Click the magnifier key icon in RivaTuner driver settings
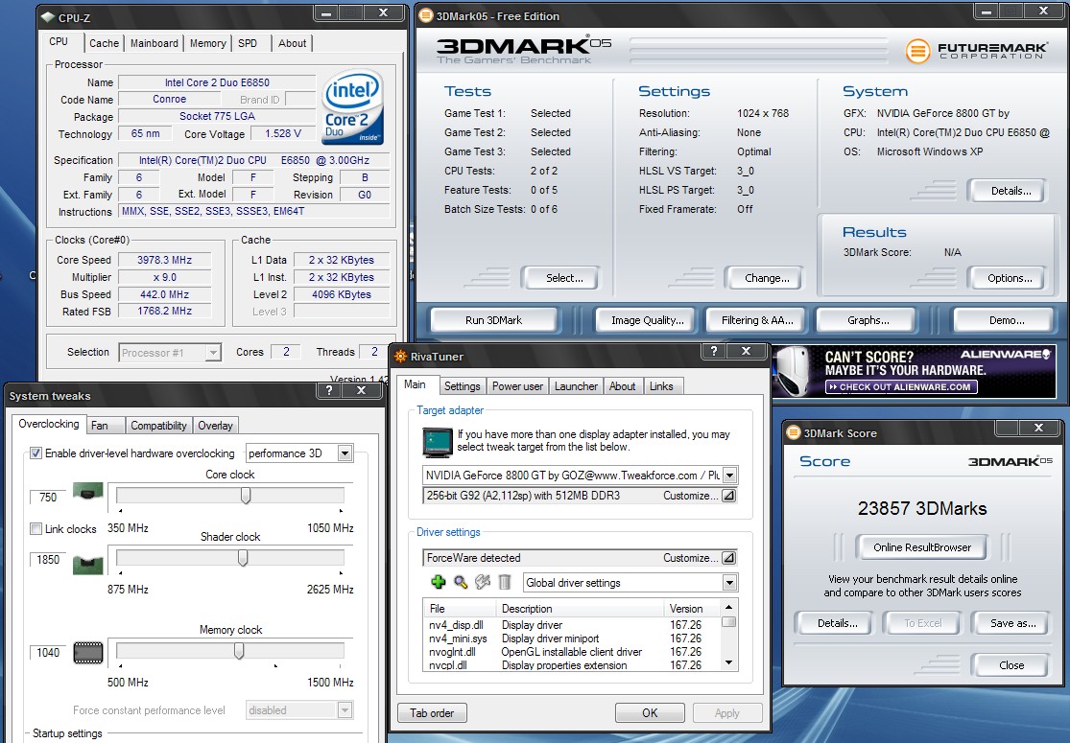 click(x=461, y=582)
